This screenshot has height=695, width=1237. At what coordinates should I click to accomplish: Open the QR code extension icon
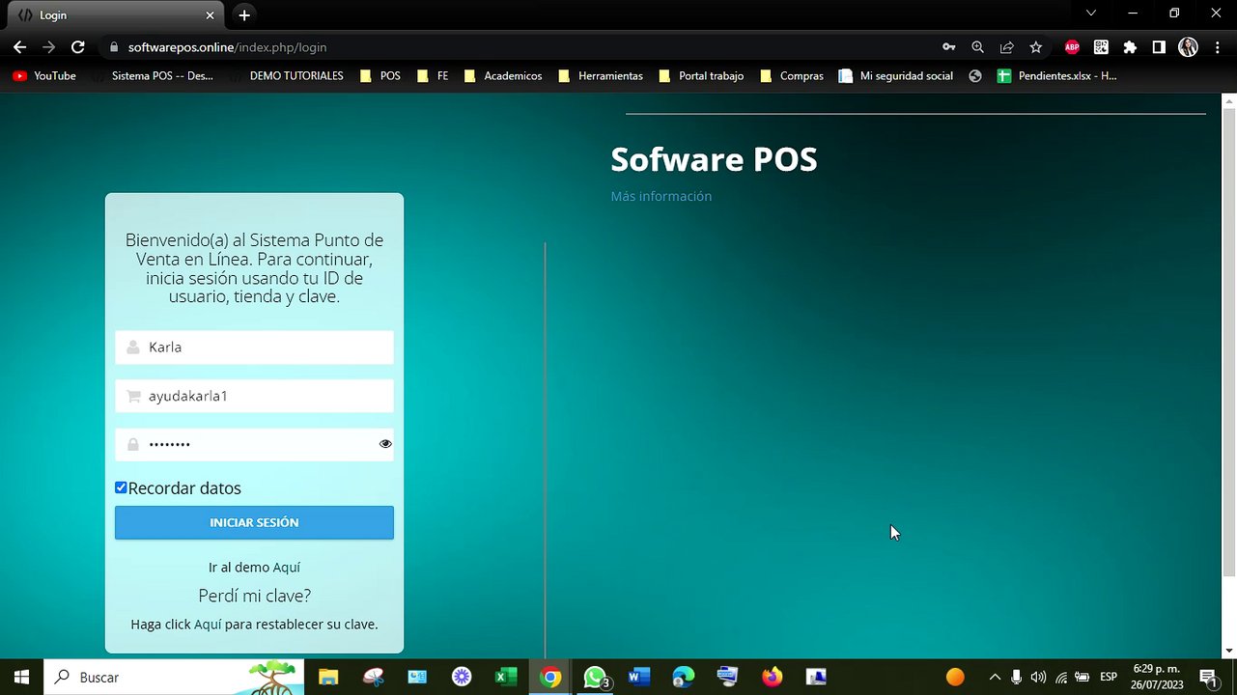pos(1101,46)
